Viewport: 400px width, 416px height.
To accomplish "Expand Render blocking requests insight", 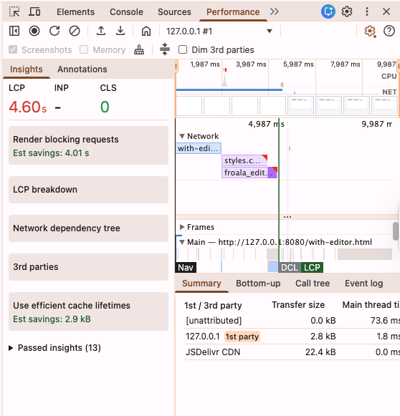I will [88, 145].
